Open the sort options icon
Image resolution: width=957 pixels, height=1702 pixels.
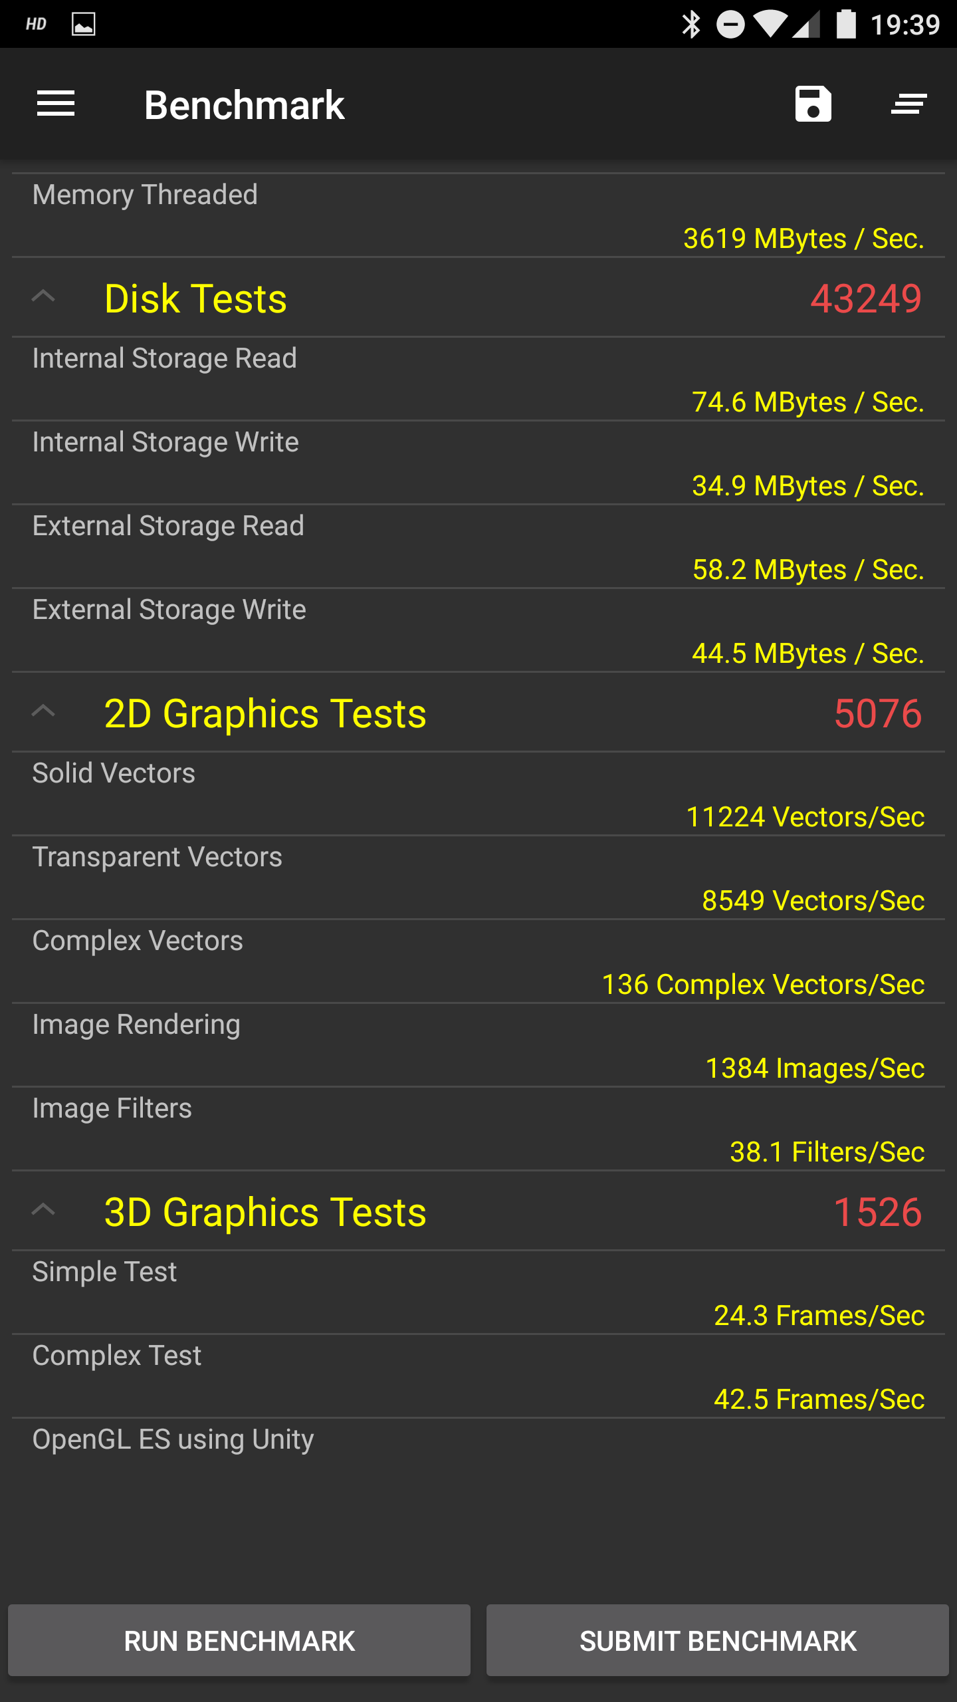pos(908,104)
